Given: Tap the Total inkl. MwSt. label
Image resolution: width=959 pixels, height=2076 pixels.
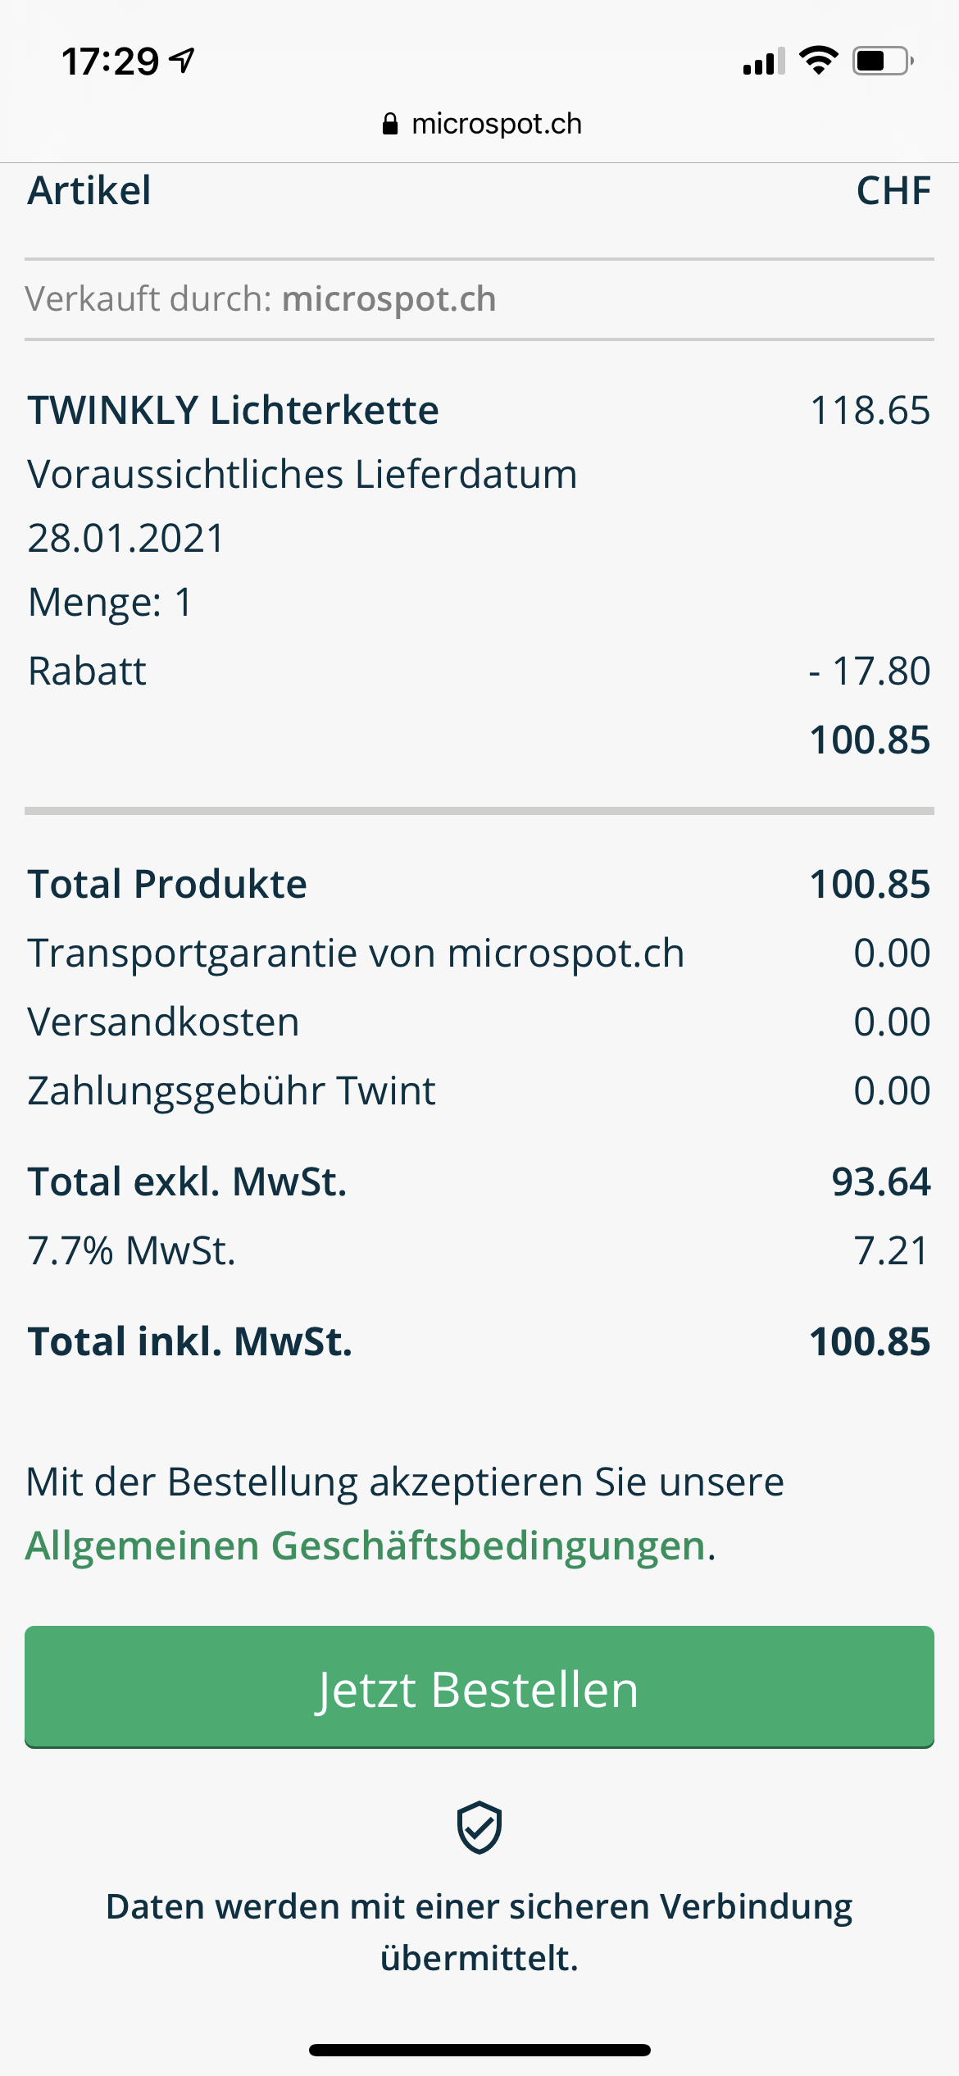Looking at the screenshot, I should coord(190,1342).
